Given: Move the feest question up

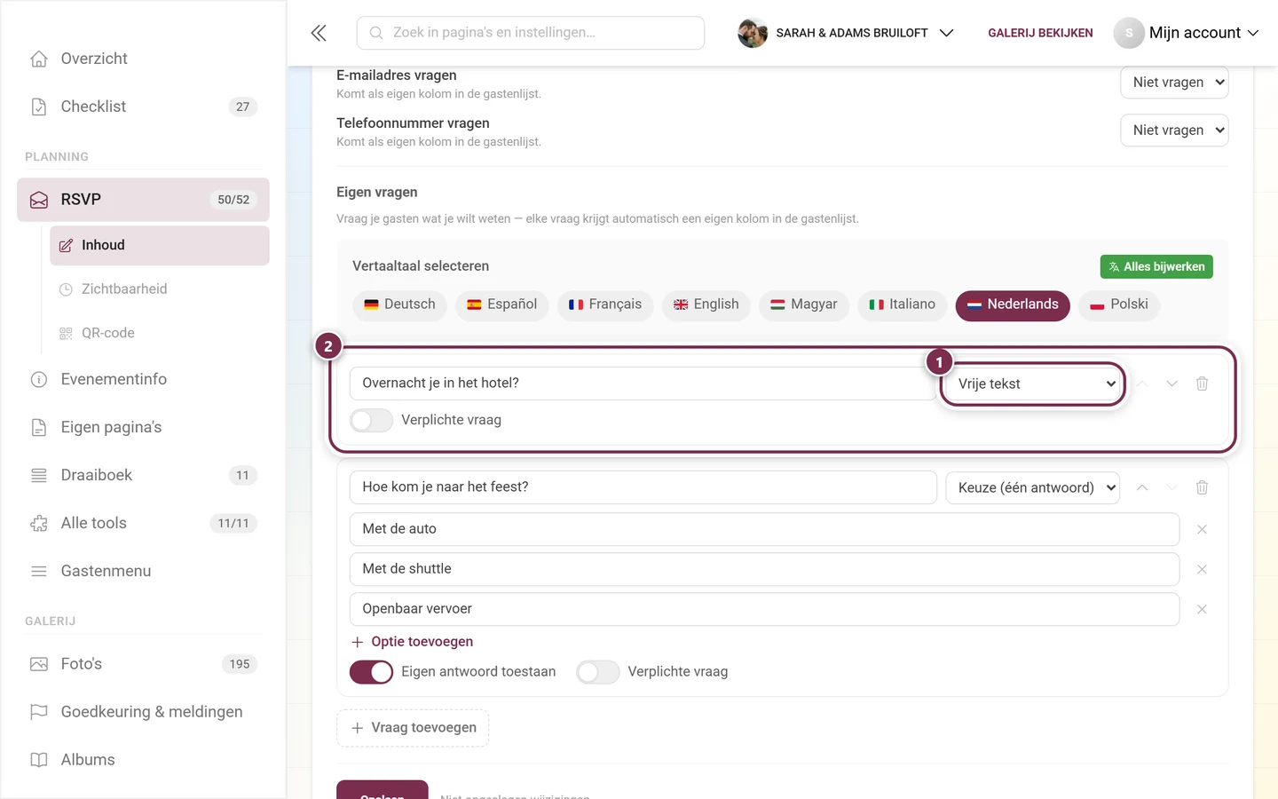Looking at the screenshot, I should (x=1142, y=487).
